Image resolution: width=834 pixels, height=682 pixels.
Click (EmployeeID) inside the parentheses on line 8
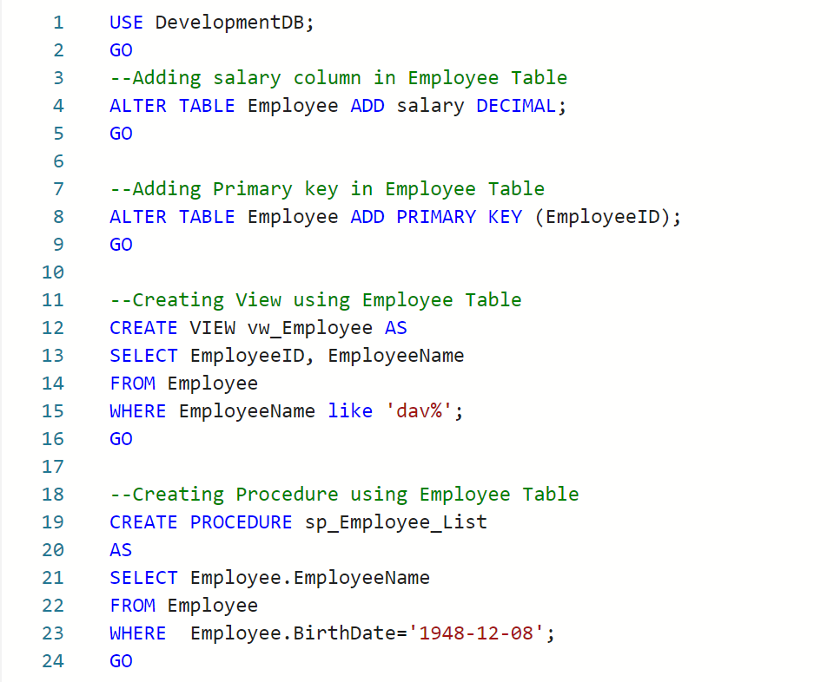coord(607,217)
